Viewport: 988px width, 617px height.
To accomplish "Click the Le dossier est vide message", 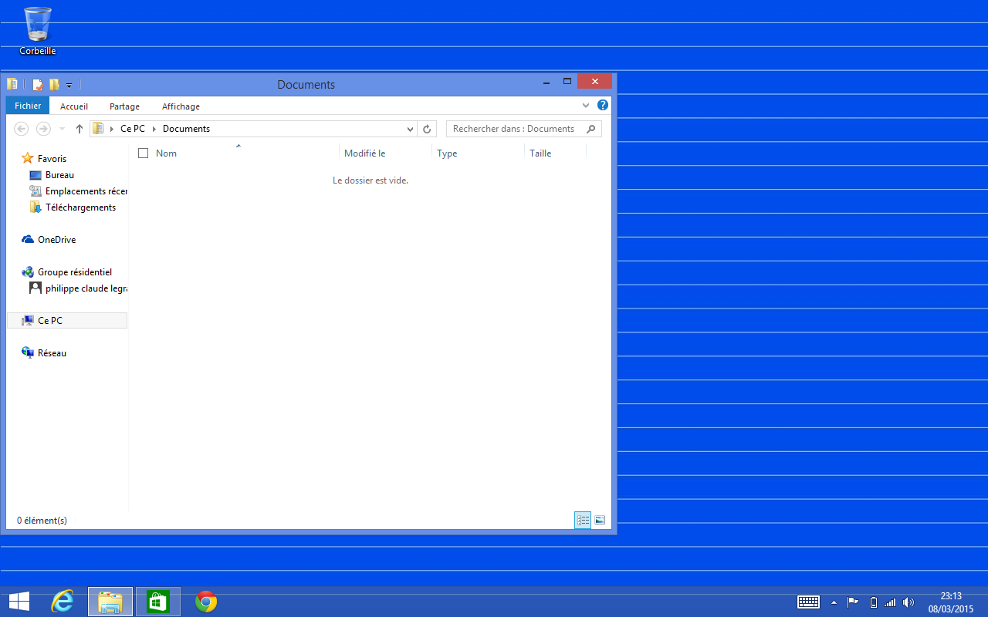I will pos(370,180).
